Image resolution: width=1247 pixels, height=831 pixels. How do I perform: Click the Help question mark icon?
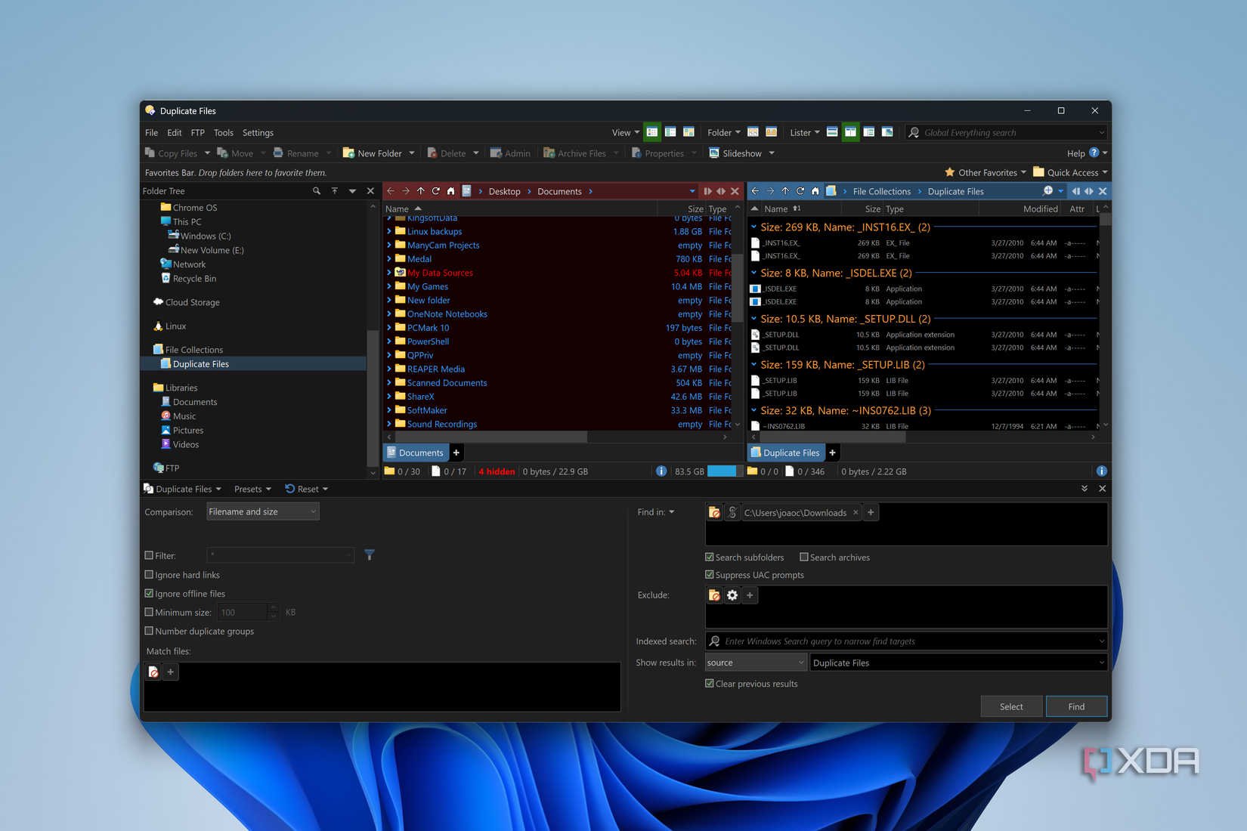pos(1094,153)
